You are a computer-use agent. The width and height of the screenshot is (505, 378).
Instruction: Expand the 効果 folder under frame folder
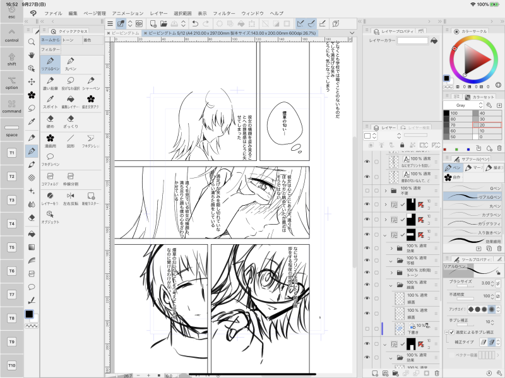click(391, 248)
